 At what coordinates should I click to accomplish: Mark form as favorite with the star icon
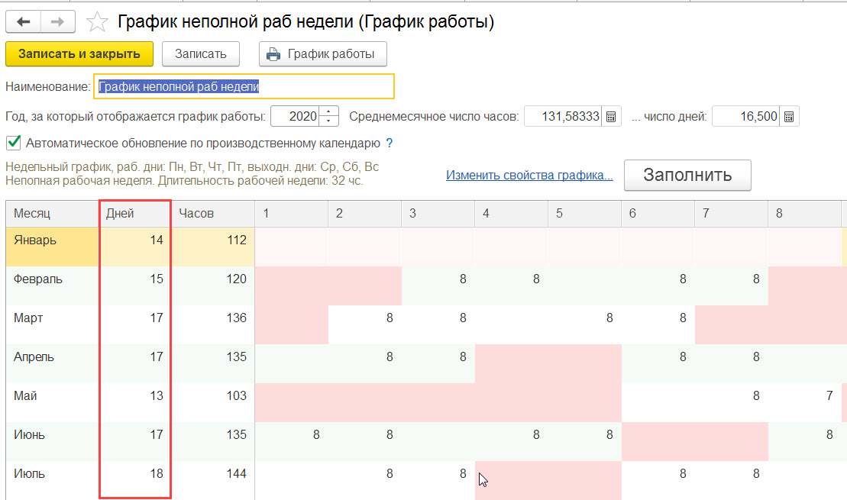point(97,22)
